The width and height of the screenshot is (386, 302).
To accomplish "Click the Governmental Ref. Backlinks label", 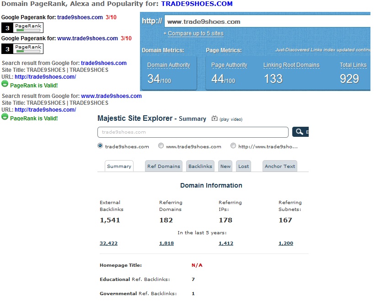I will [x=138, y=293].
